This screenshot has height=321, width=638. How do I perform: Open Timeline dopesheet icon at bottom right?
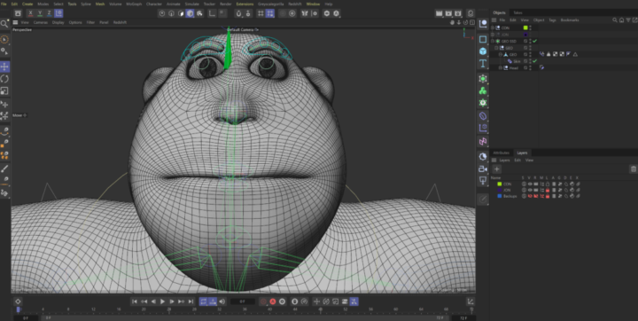point(471,301)
